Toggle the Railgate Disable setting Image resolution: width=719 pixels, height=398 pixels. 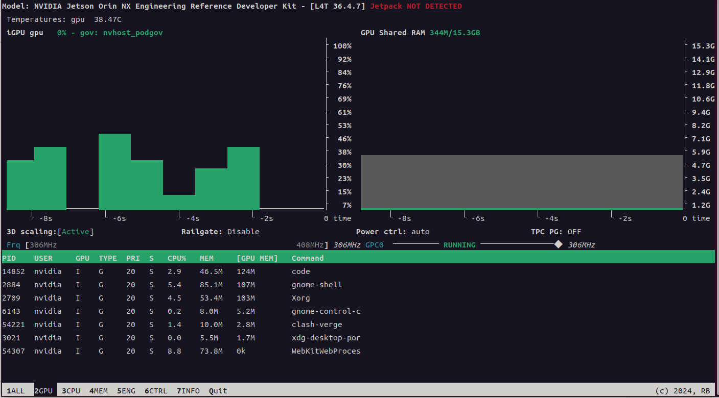(x=243, y=232)
